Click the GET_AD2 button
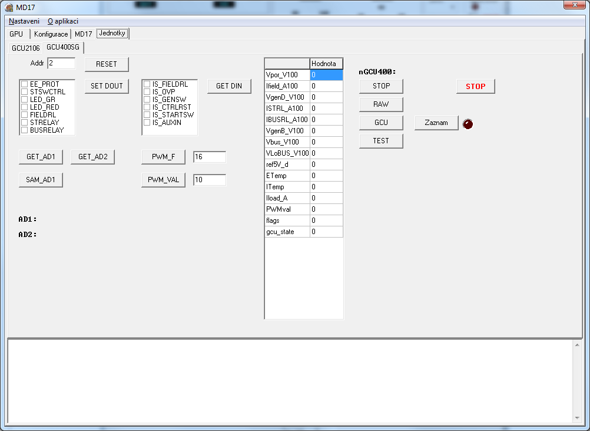590x431 pixels. pyautogui.click(x=92, y=157)
